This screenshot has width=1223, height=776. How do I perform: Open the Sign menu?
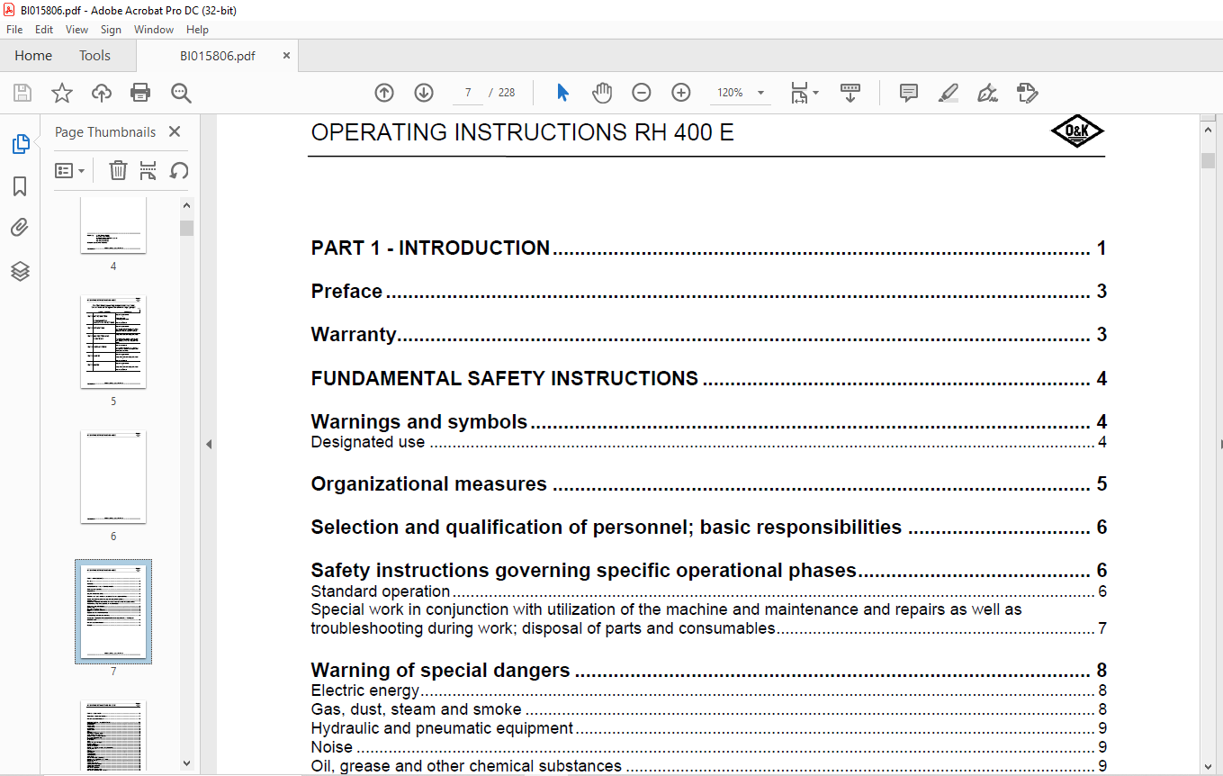click(x=111, y=30)
